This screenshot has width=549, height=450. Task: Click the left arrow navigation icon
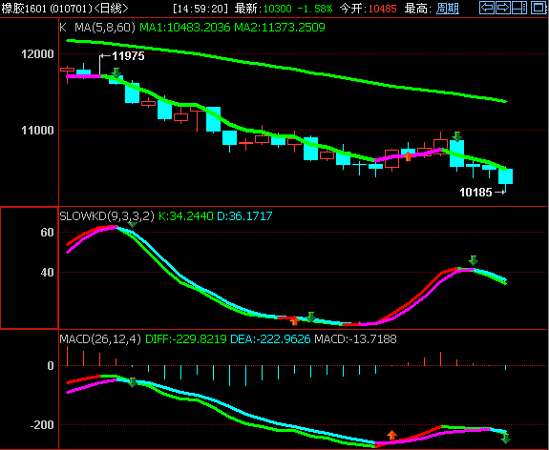[x=487, y=8]
